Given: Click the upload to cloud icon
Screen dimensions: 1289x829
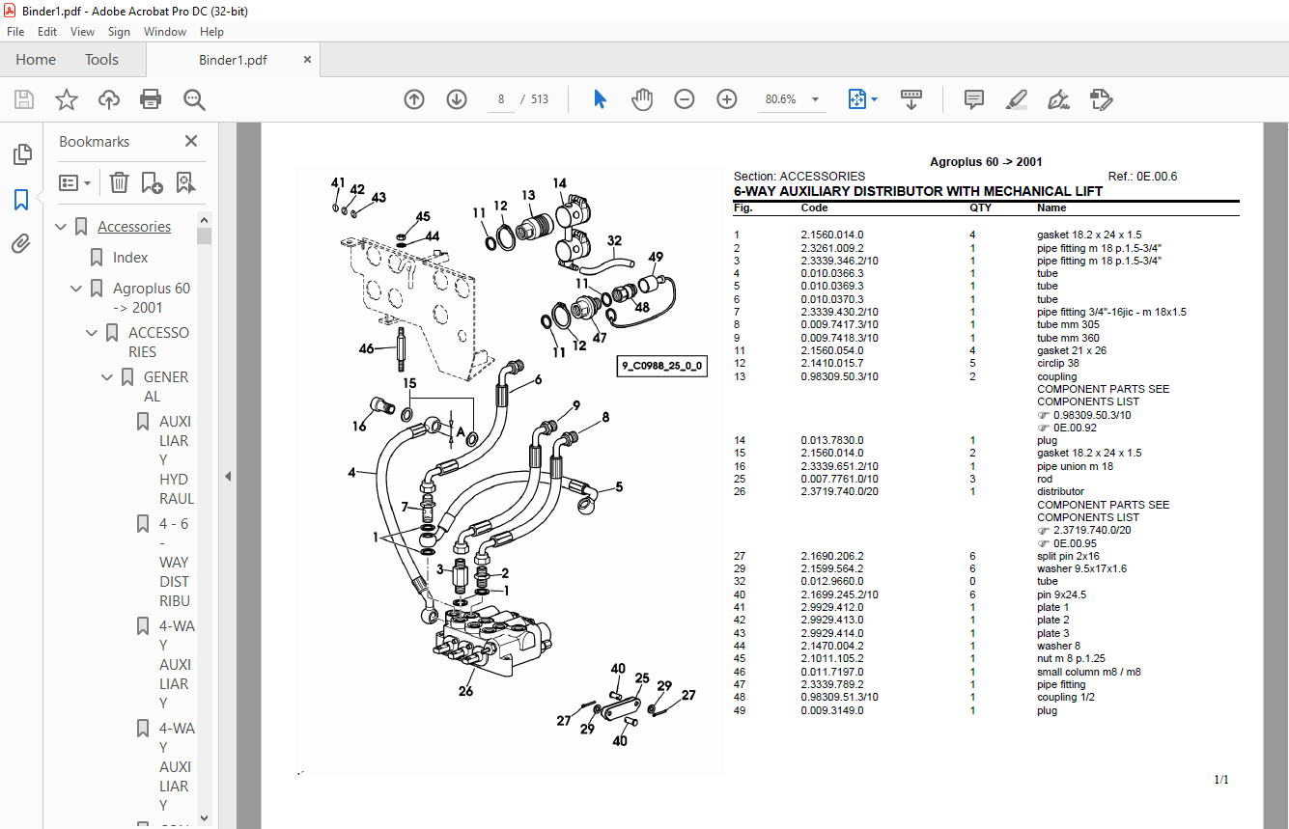Looking at the screenshot, I should [x=109, y=99].
